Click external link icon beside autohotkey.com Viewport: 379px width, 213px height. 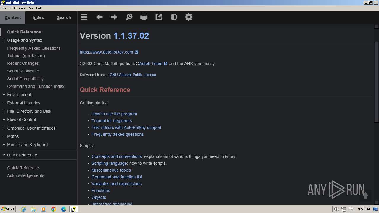136,52
